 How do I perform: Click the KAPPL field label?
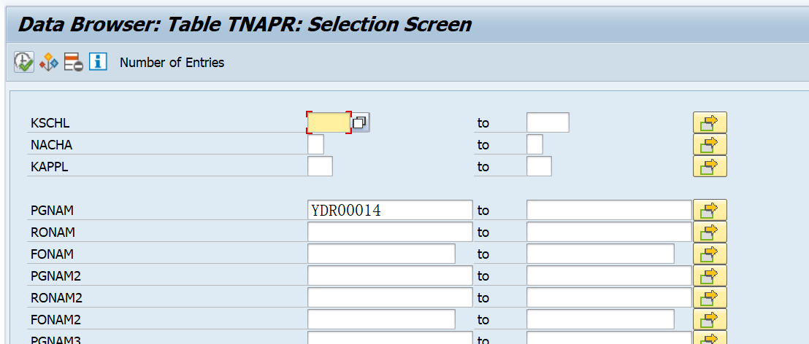coord(50,167)
